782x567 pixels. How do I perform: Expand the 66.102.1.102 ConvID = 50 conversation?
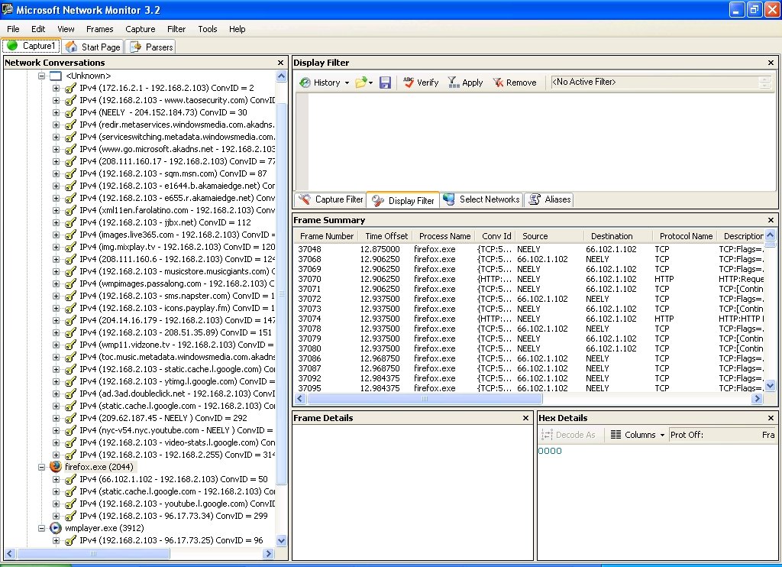pyautogui.click(x=56, y=479)
